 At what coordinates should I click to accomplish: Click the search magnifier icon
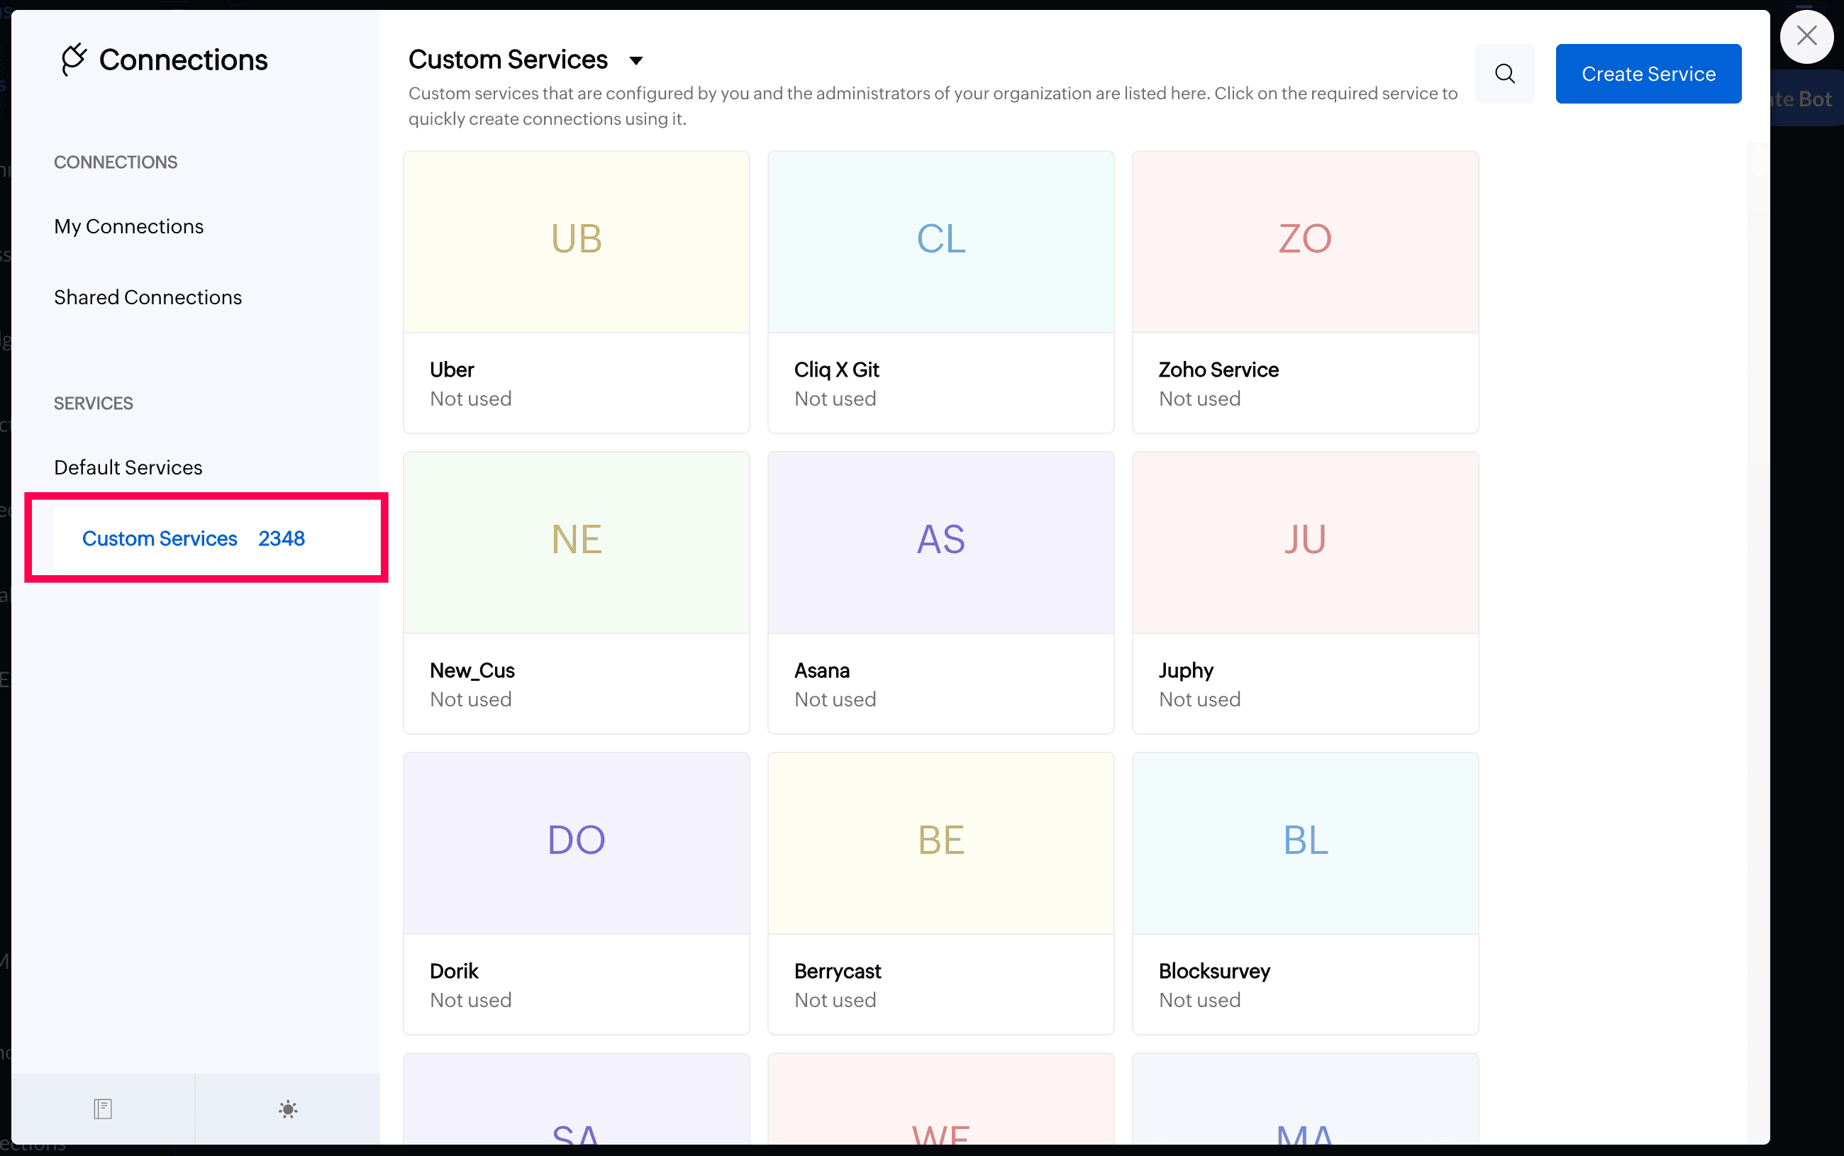[1504, 73]
